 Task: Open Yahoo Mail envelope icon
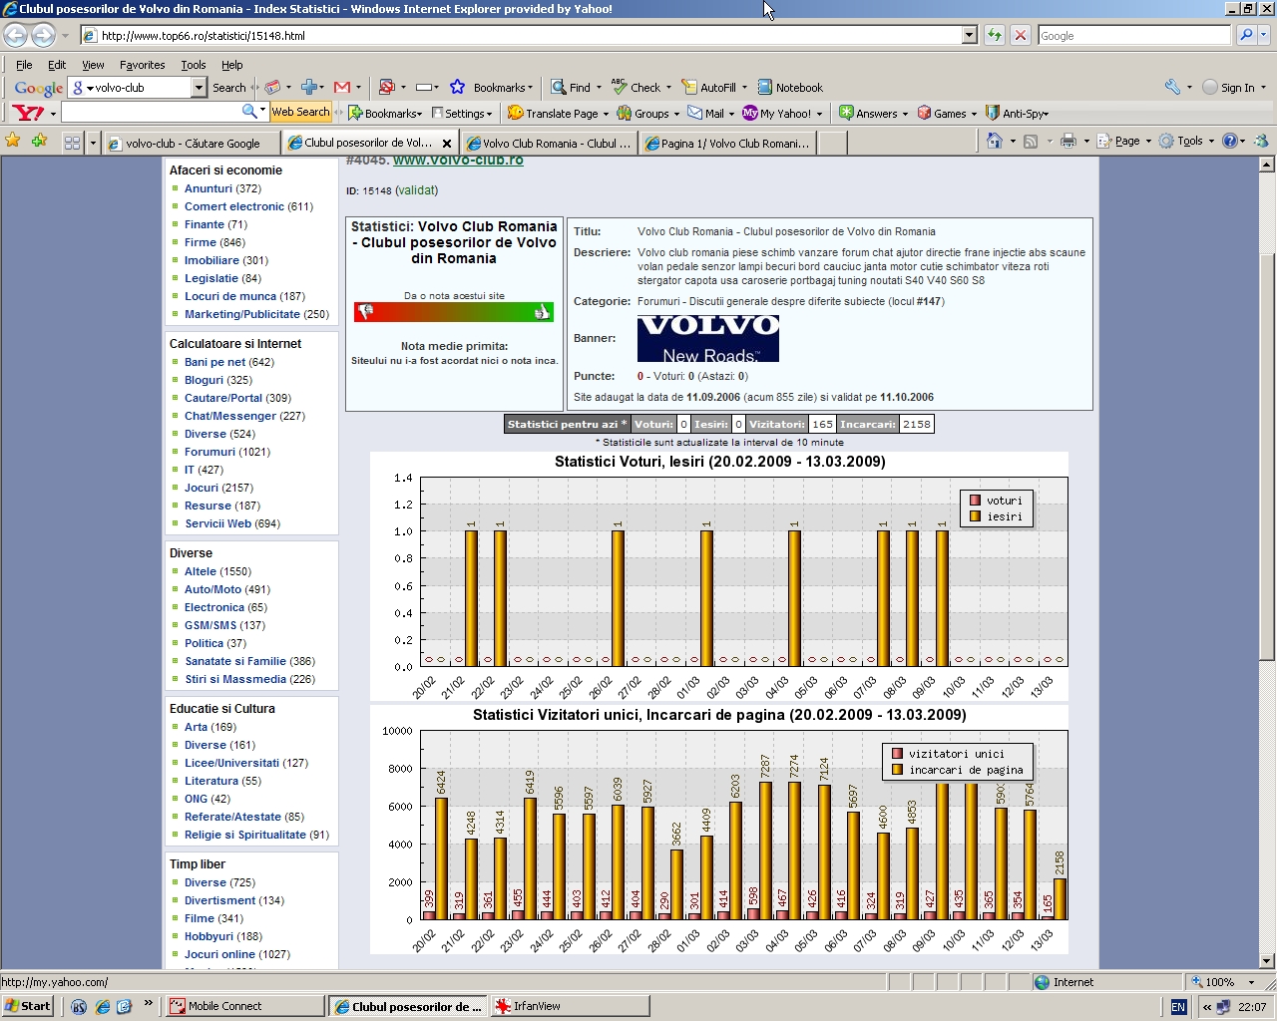[694, 113]
